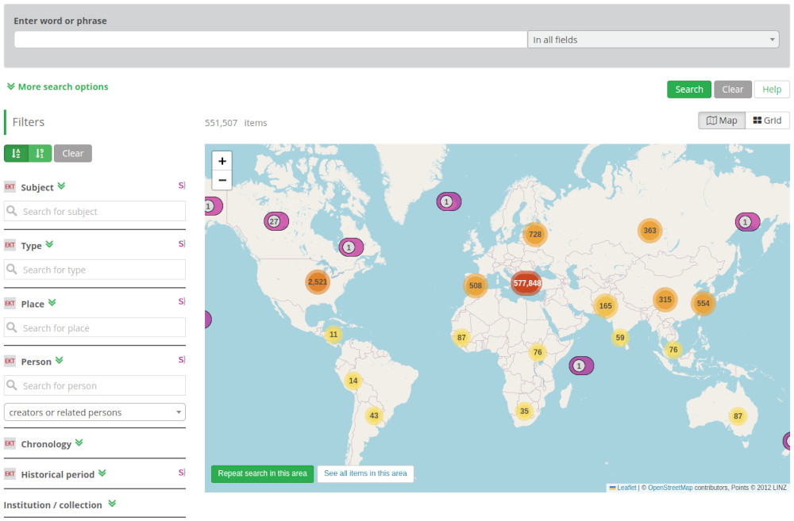This screenshot has height=521, width=794.
Task: Open creators or related persons dropdown
Action: (94, 412)
